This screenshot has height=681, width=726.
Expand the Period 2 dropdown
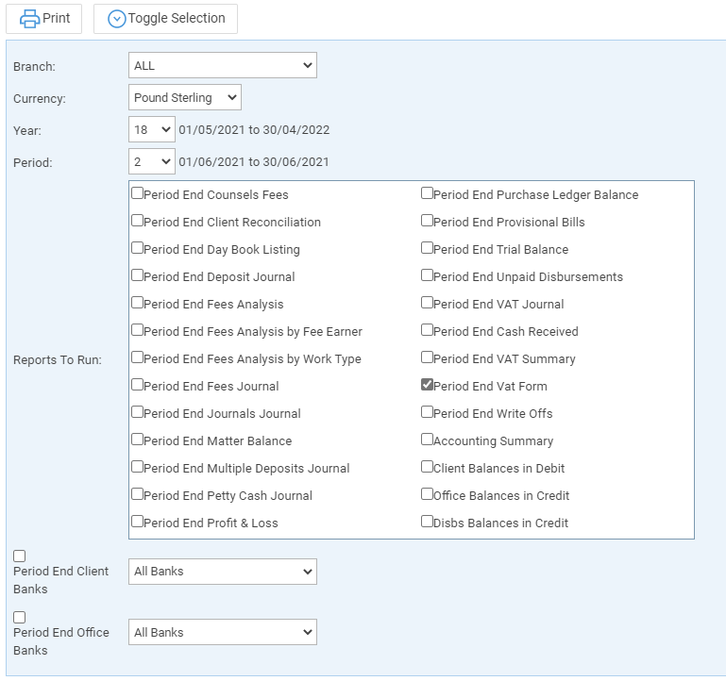pos(152,161)
